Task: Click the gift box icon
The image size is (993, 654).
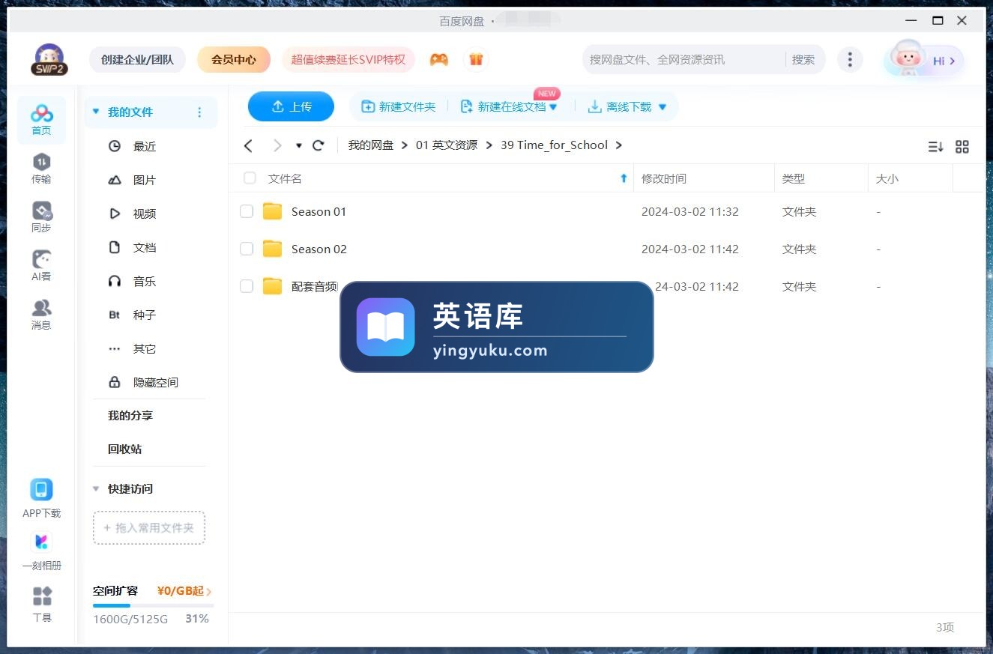Action: point(476,59)
